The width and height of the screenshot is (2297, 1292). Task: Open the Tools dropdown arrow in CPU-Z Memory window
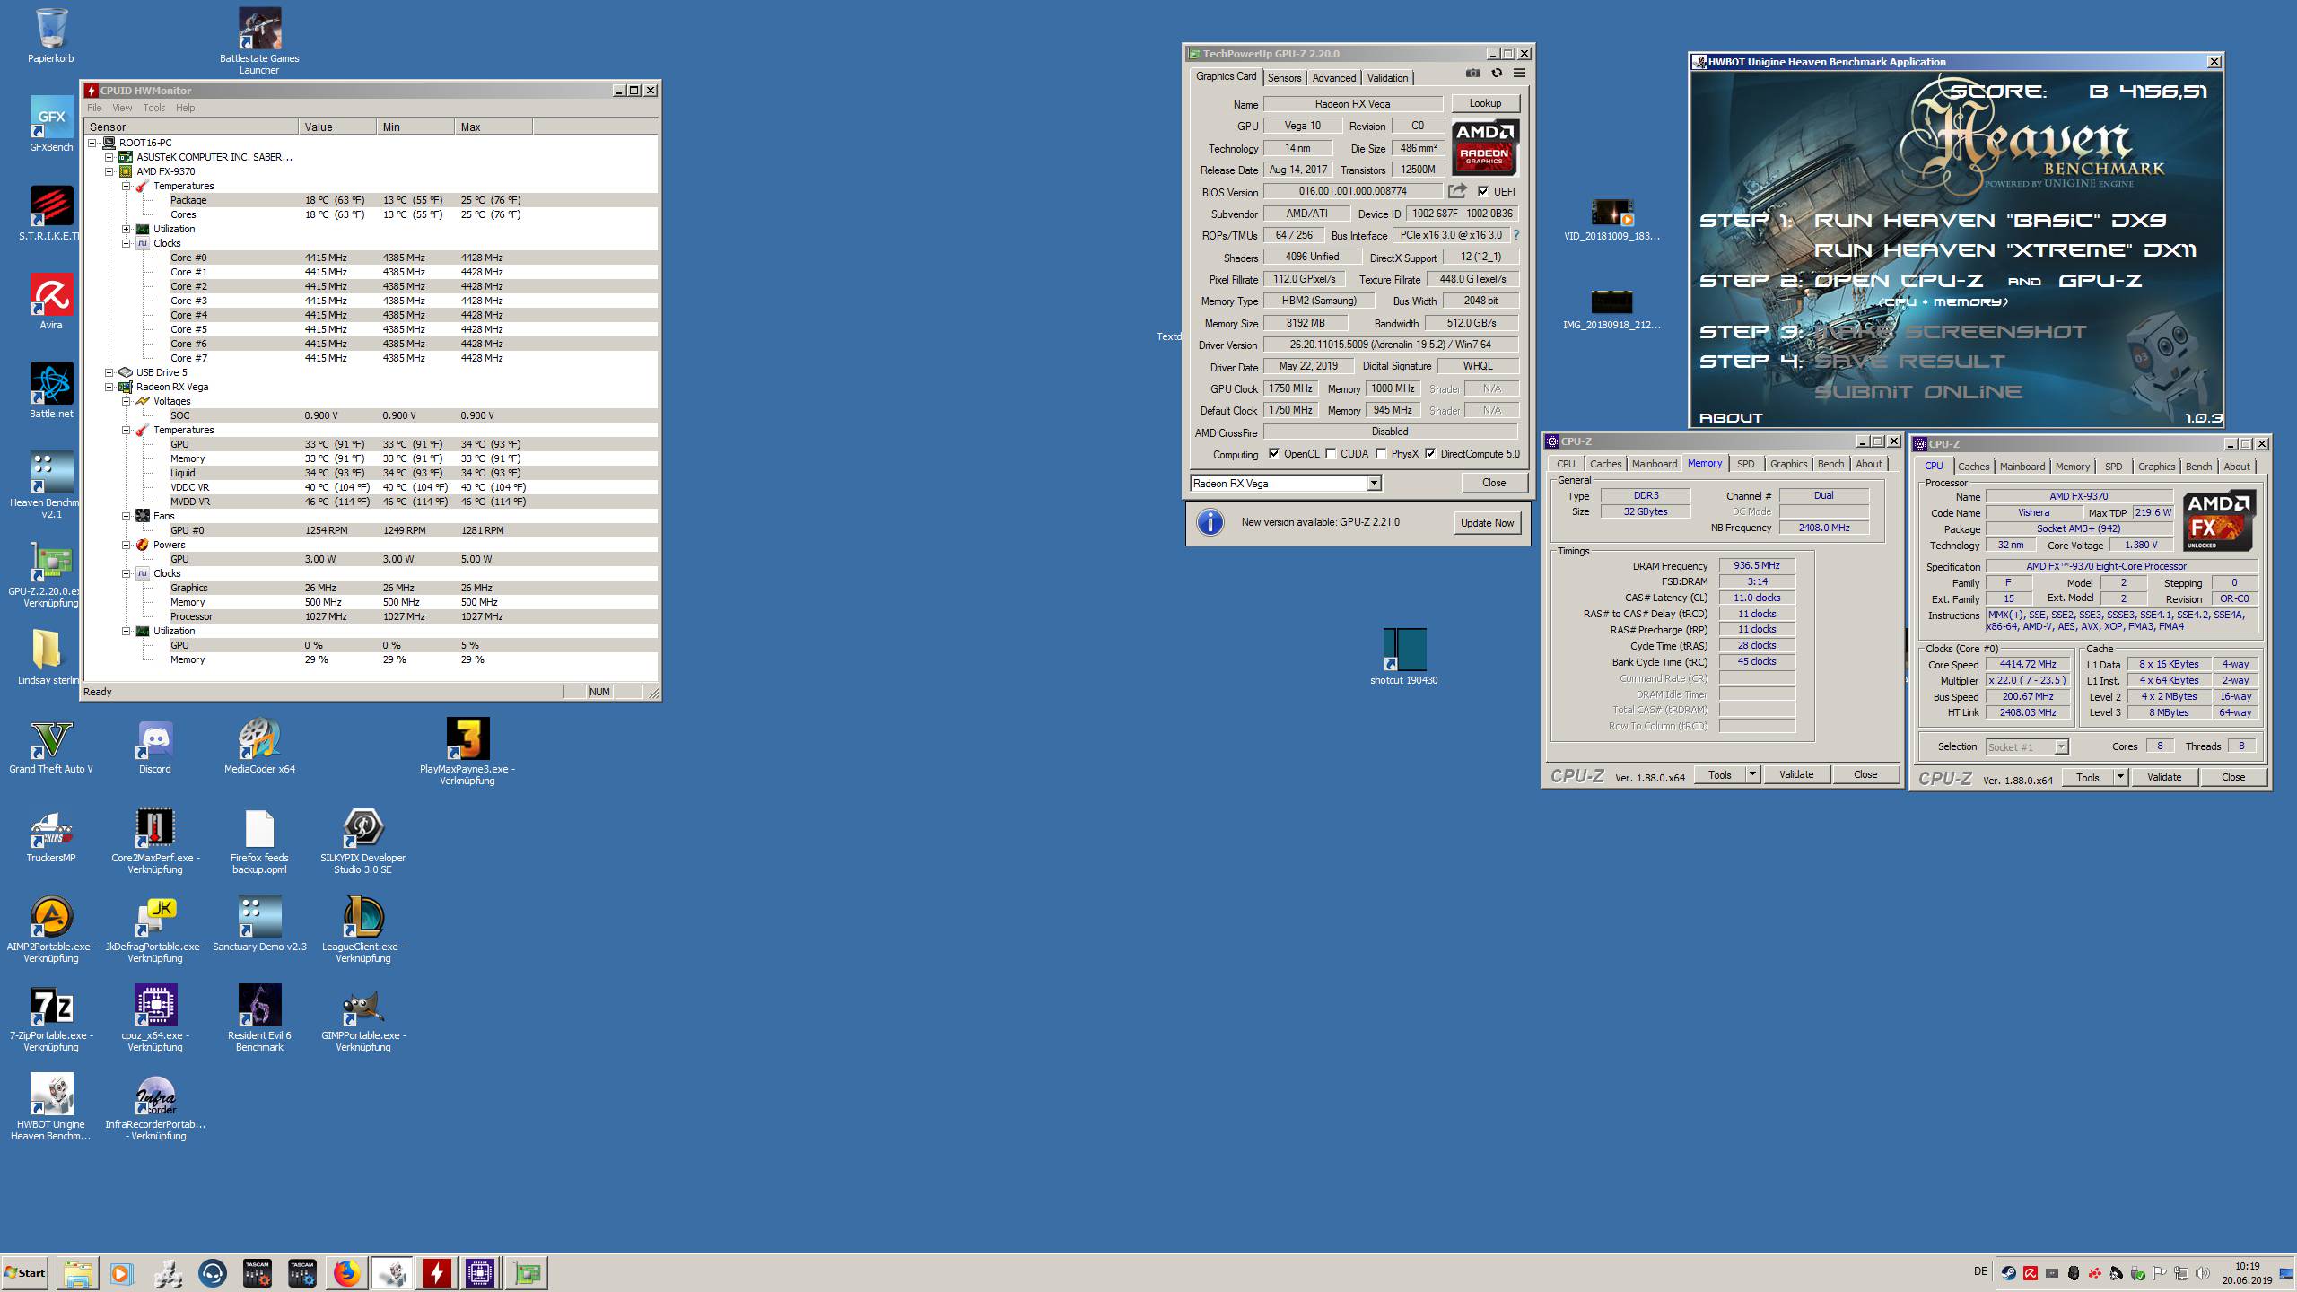[x=1752, y=774]
